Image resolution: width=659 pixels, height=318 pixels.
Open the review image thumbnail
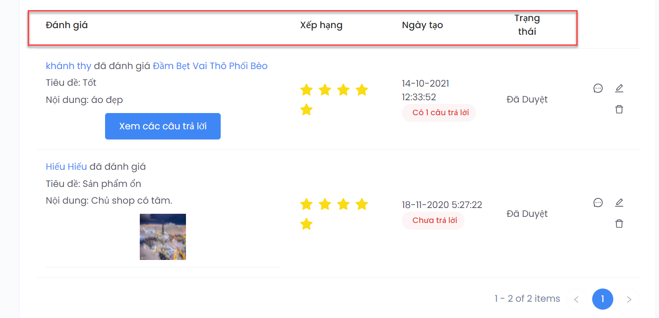[x=163, y=237]
